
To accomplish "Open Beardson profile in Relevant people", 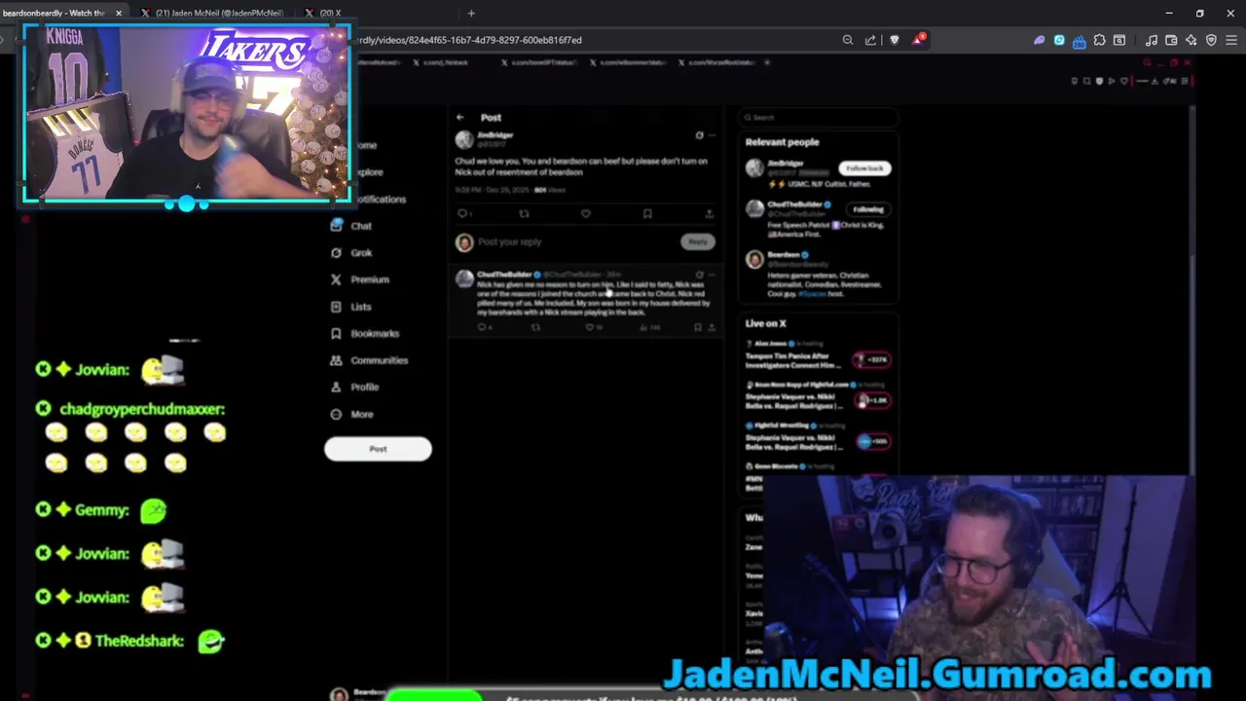I will pos(784,255).
